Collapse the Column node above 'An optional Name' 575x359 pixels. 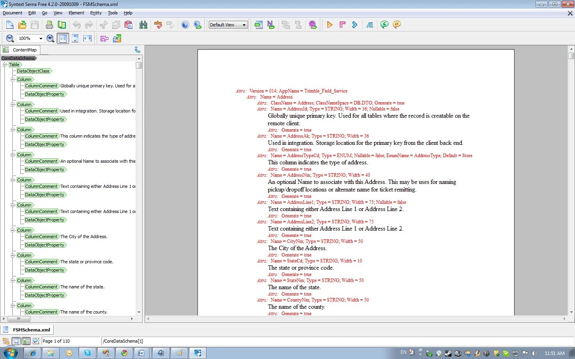pyautogui.click(x=12, y=155)
